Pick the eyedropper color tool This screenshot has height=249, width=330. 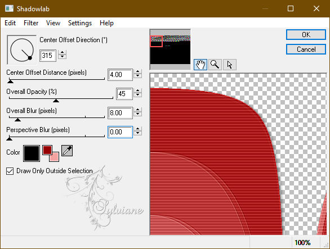click(x=67, y=151)
